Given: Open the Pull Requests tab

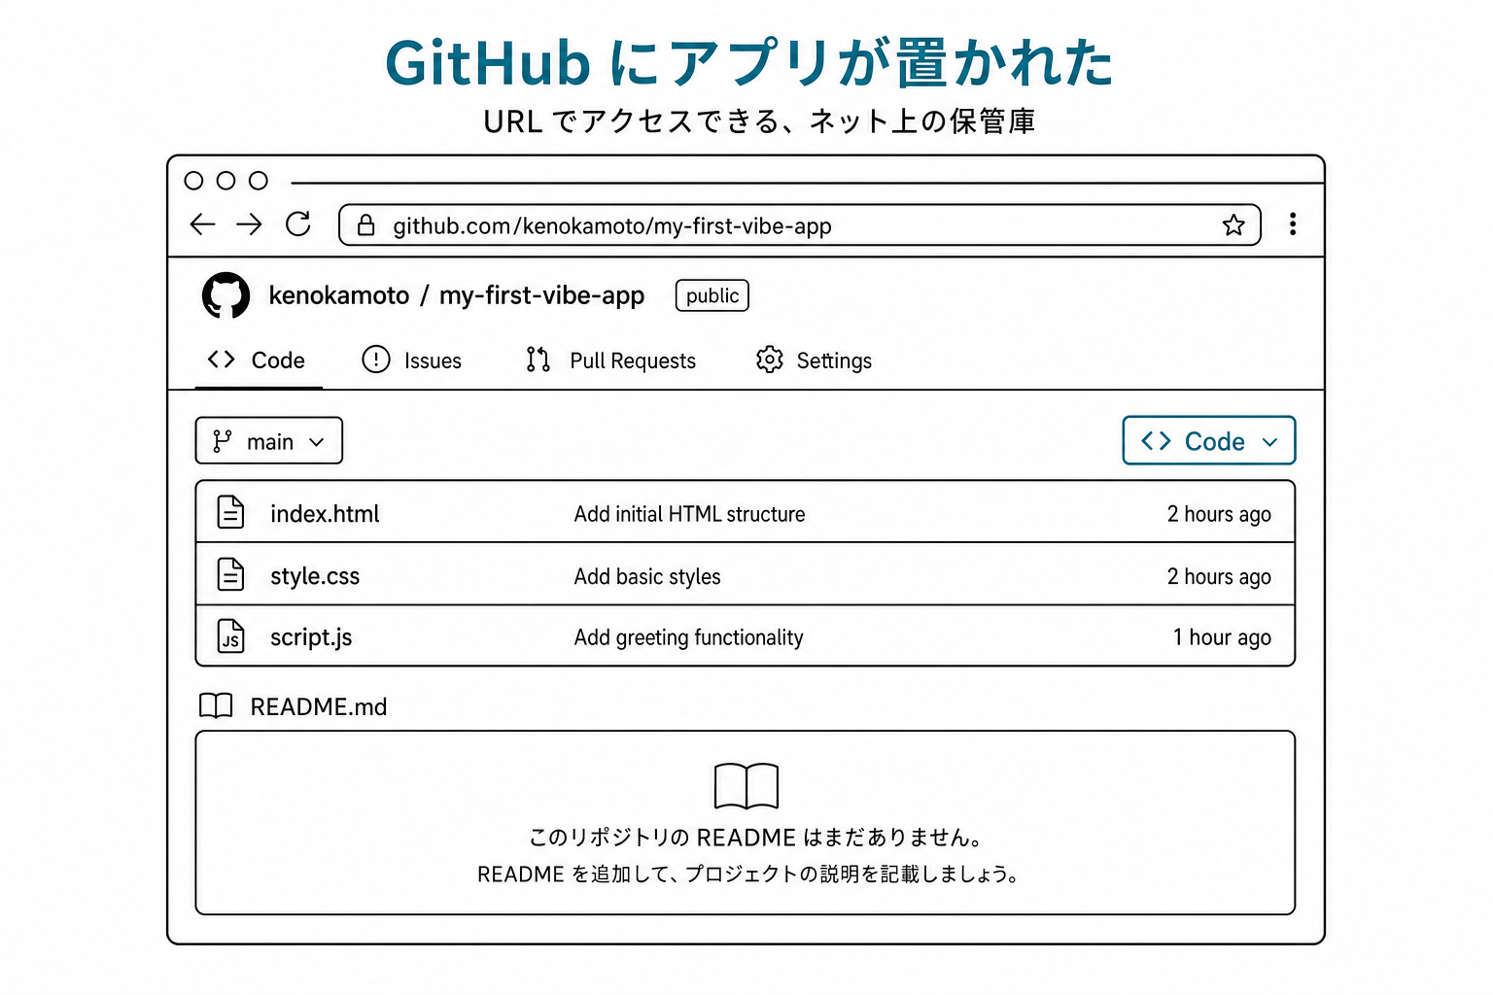Looking at the screenshot, I should click(611, 360).
